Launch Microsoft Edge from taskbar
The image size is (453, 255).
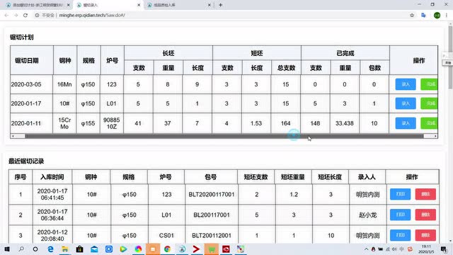[x=50, y=249]
